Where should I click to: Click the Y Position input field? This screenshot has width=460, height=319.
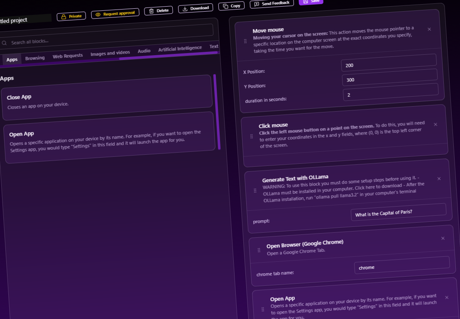point(389,77)
